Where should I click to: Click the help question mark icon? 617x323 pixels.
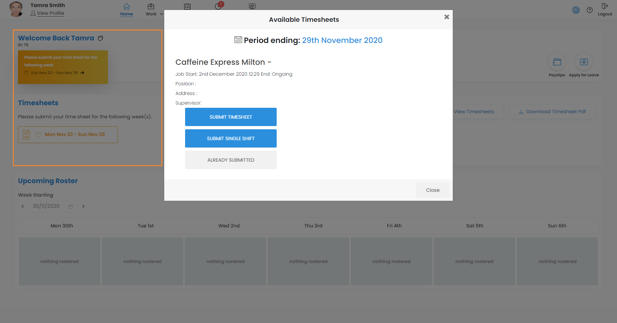tap(590, 10)
